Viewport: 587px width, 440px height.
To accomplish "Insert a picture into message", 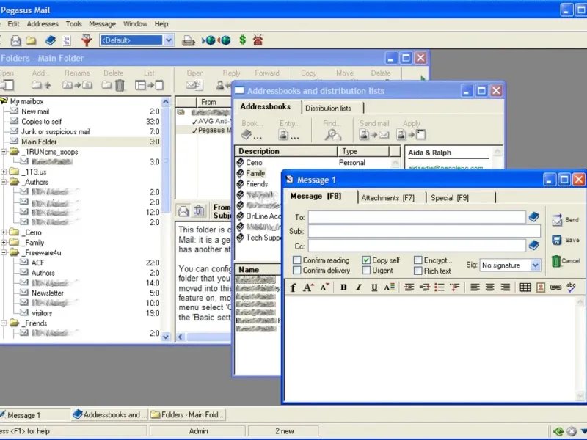I will pyautogui.click(x=540, y=287).
